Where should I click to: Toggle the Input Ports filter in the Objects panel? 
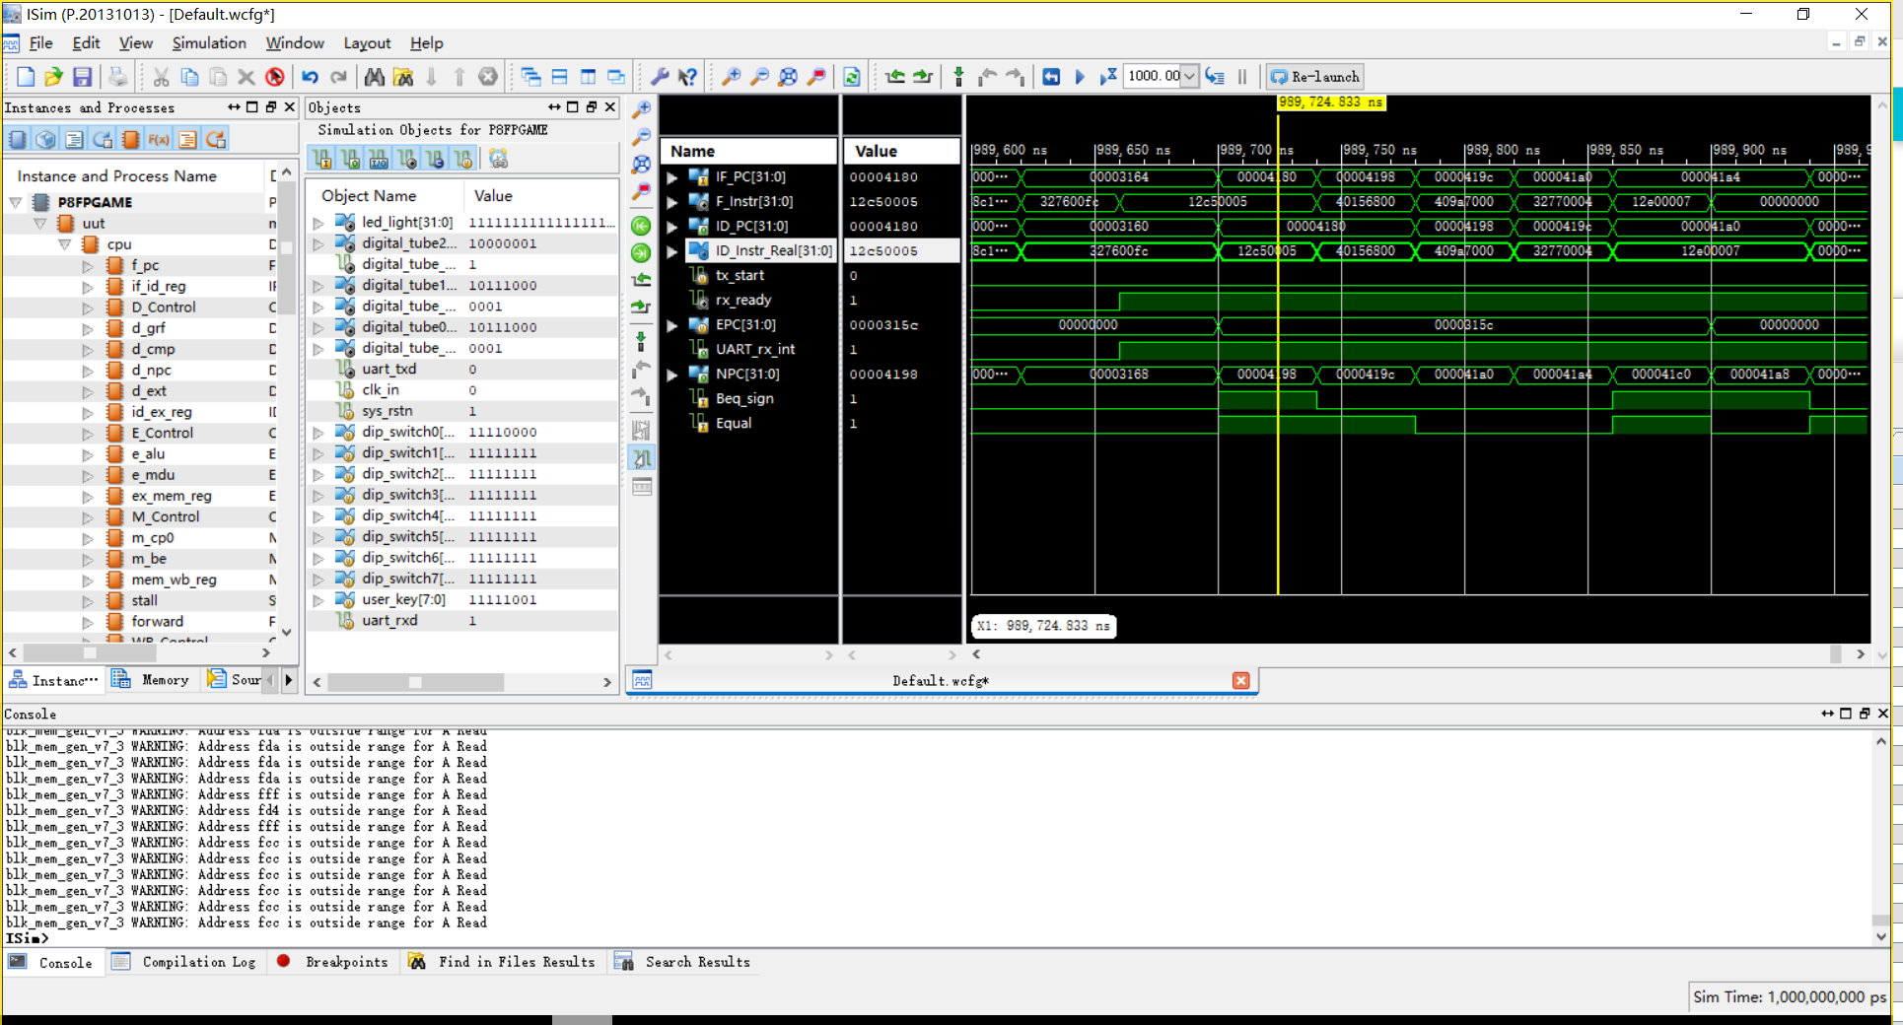(321, 159)
